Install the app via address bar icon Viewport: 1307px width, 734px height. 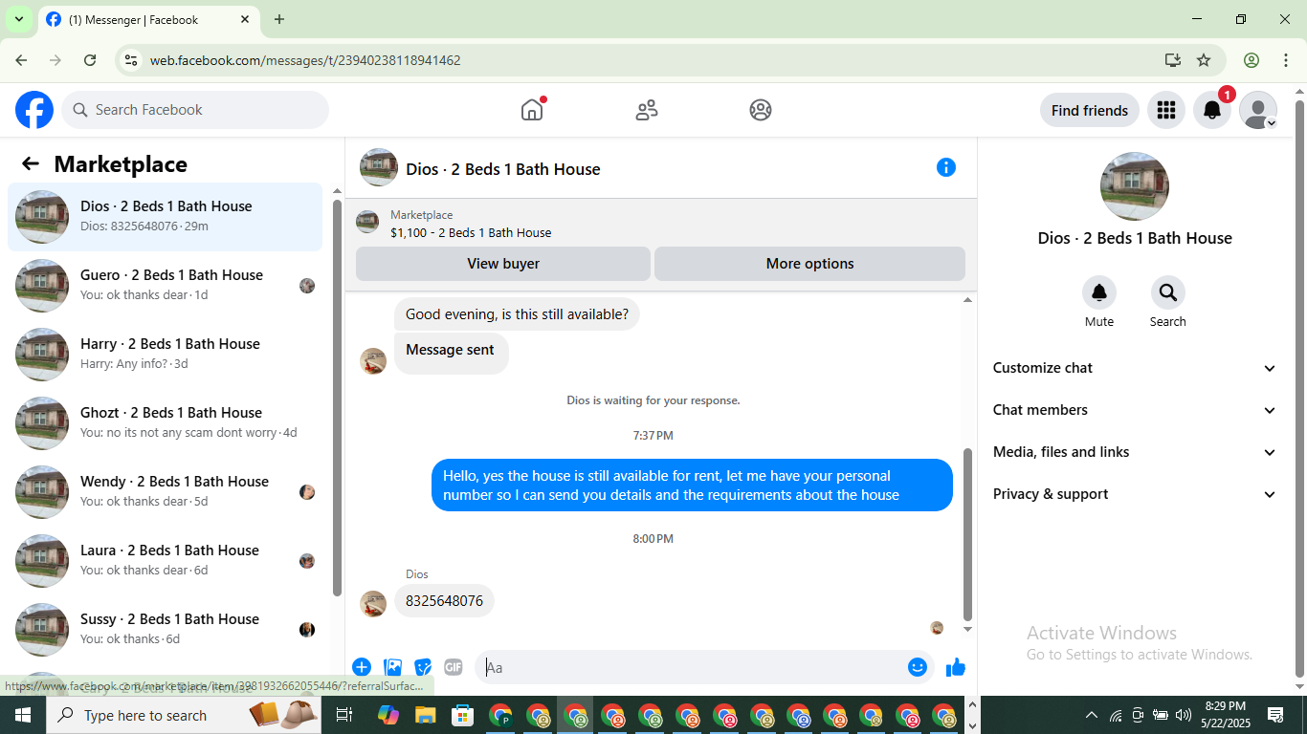[1173, 60]
